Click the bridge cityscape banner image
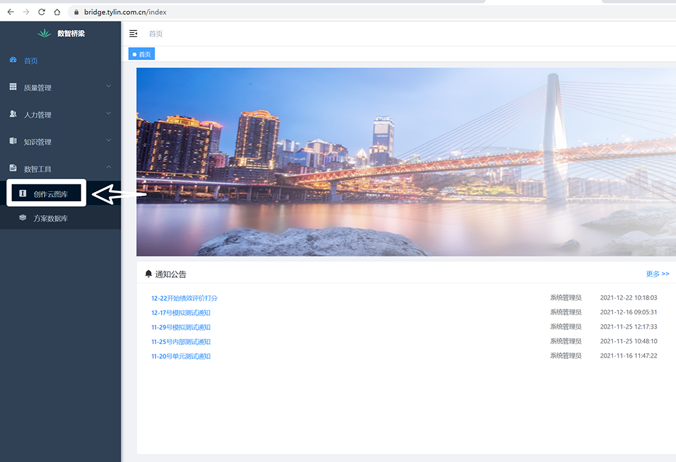Screen dimensions: 676x462 [406, 162]
